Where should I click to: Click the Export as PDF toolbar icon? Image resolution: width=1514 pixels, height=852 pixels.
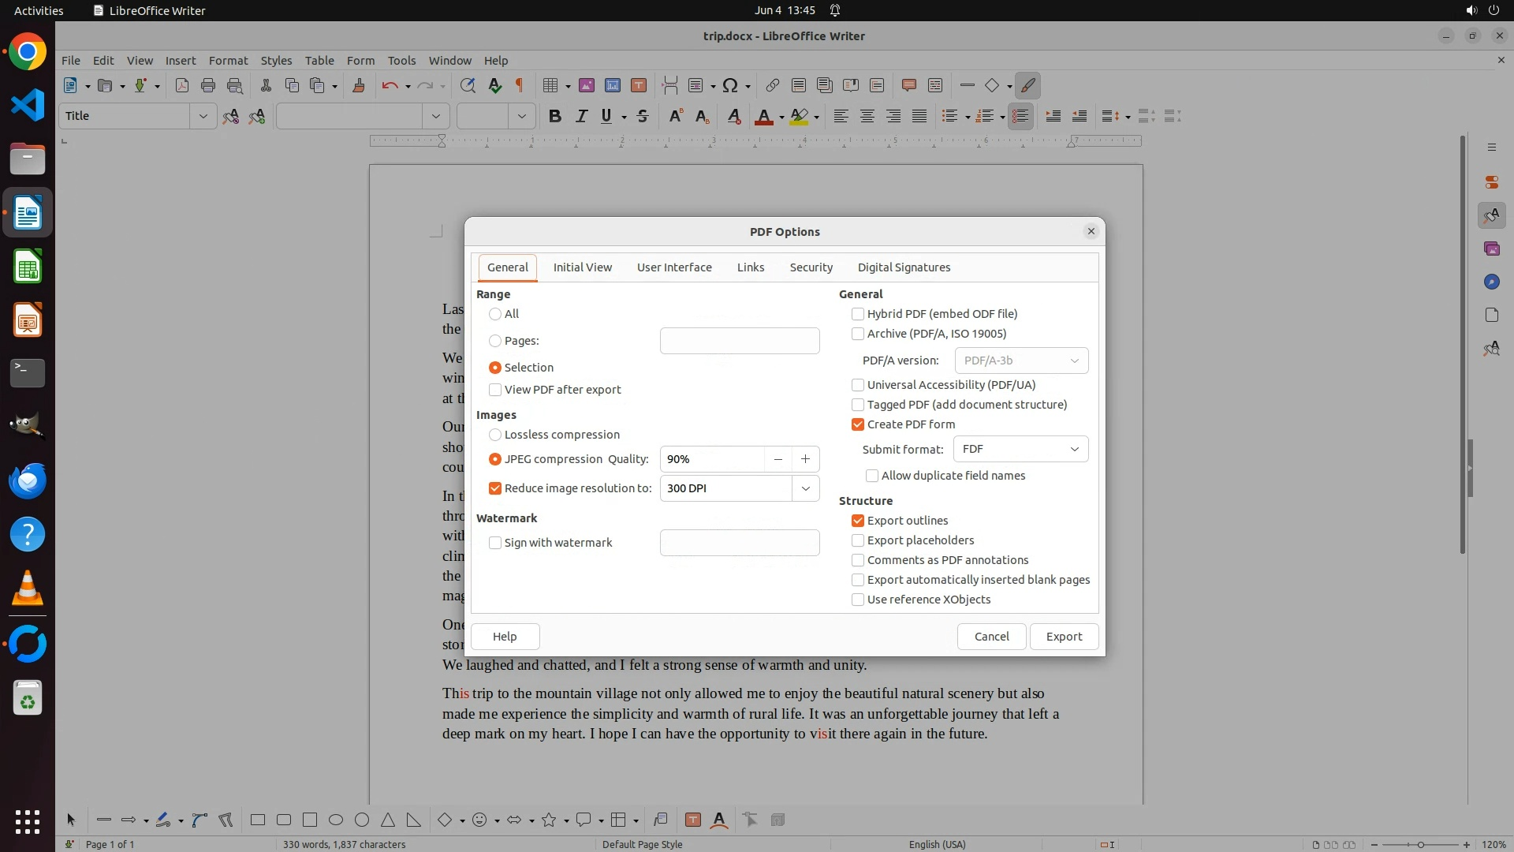click(181, 85)
